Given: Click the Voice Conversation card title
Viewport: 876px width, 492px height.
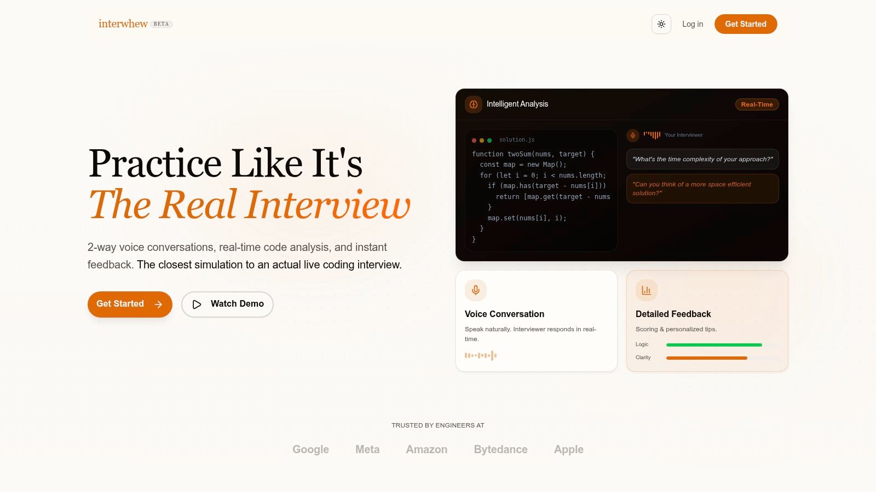Looking at the screenshot, I should tap(505, 314).
